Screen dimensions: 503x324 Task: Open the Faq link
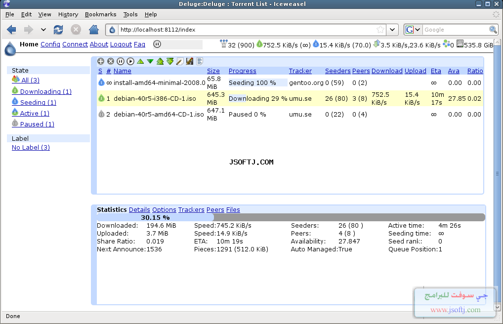(x=139, y=44)
